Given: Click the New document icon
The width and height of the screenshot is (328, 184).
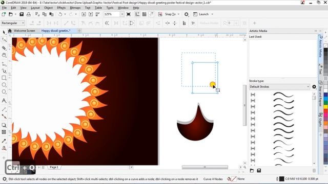Looking at the screenshot, I should click(4, 14).
